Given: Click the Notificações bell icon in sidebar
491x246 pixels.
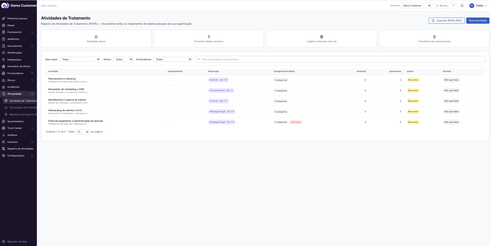Looking at the screenshot, I should (x=4, y=53).
